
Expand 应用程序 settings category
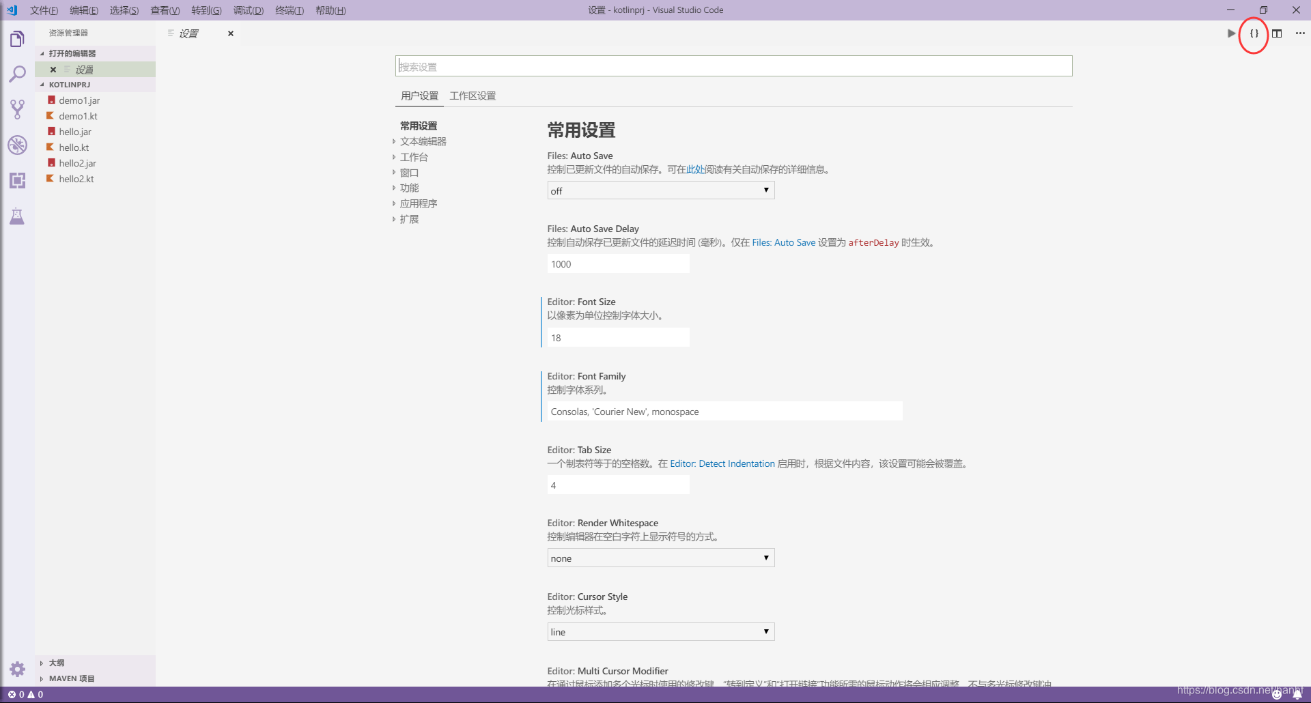418,203
